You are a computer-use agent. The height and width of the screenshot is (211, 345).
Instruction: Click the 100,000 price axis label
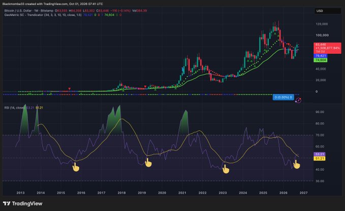322,35
